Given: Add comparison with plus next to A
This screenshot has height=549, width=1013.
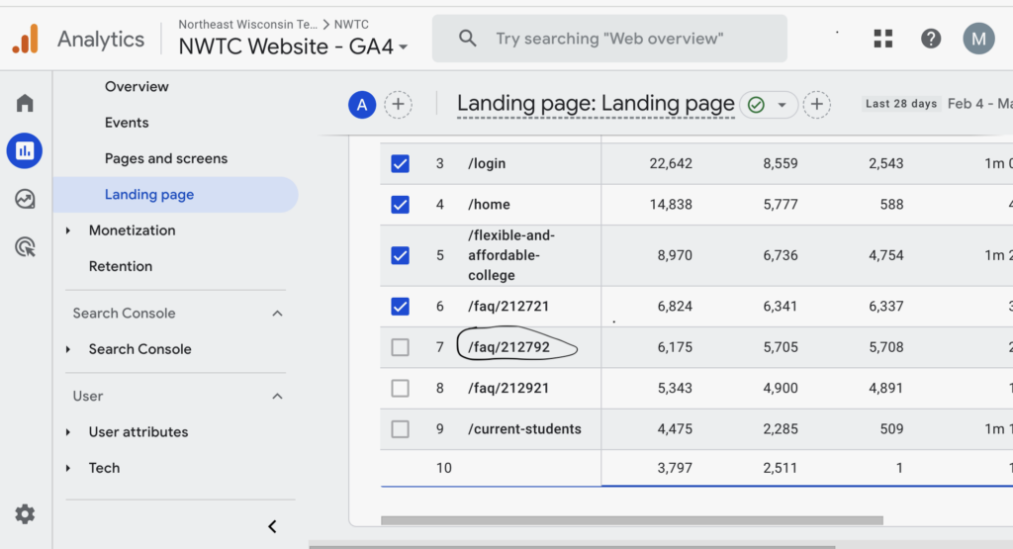Looking at the screenshot, I should 398,104.
